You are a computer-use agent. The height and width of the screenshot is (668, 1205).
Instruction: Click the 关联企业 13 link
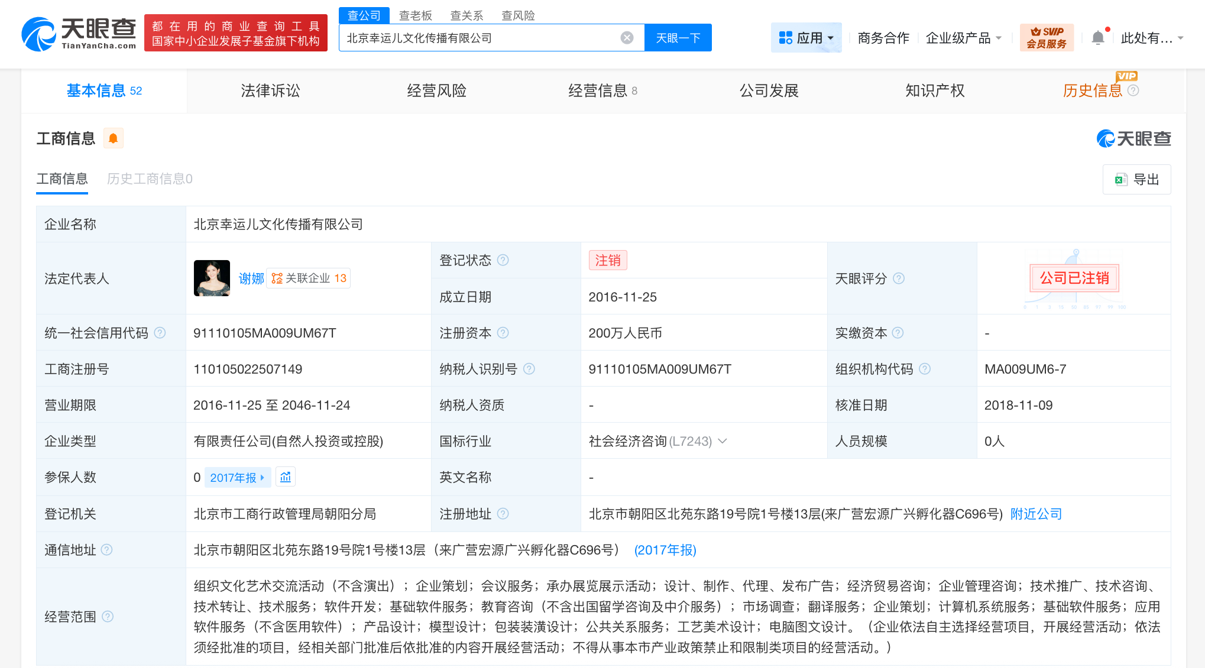[308, 278]
